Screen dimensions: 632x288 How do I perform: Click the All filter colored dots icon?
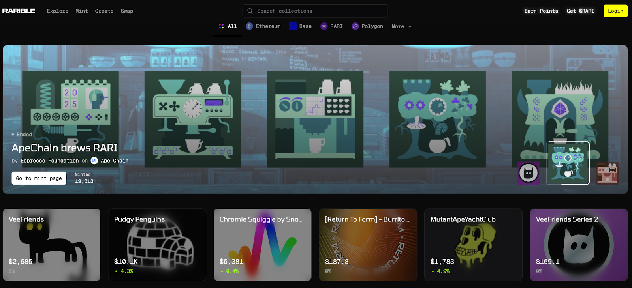pyautogui.click(x=221, y=26)
